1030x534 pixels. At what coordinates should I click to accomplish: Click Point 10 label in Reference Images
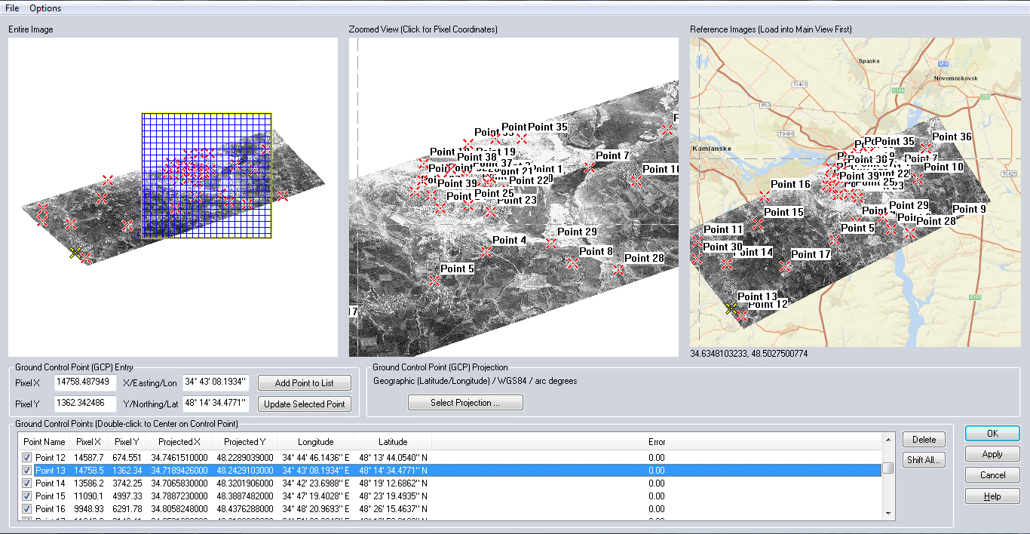943,167
